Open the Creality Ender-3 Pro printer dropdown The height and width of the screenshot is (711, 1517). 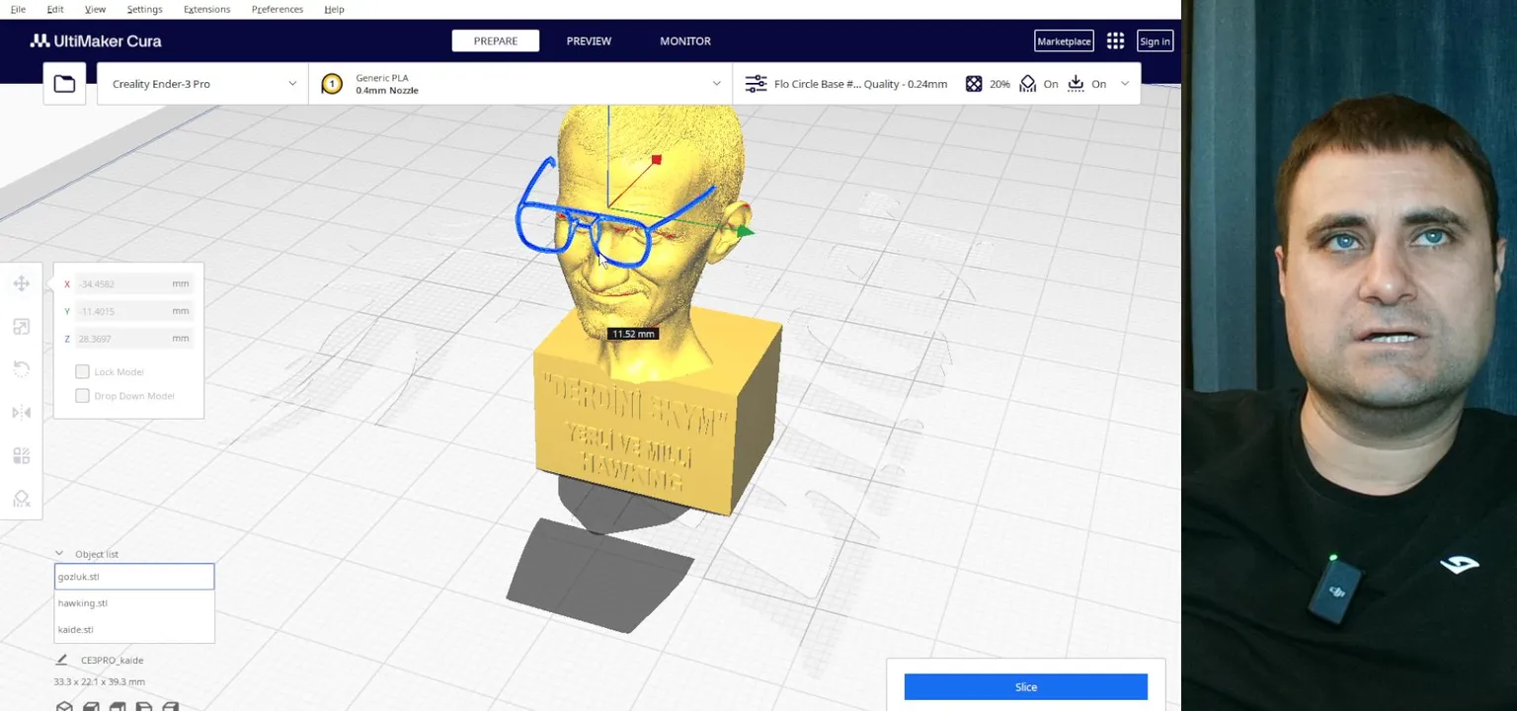tap(202, 84)
